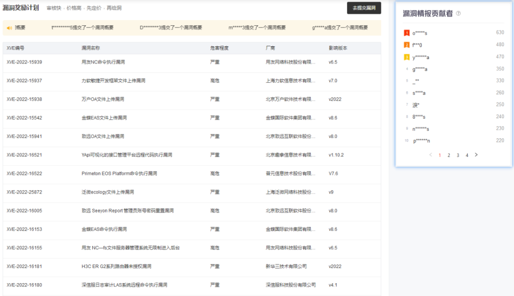The height and width of the screenshot is (296, 514).
Task: Click contributor o*****s
Action: click(x=420, y=33)
